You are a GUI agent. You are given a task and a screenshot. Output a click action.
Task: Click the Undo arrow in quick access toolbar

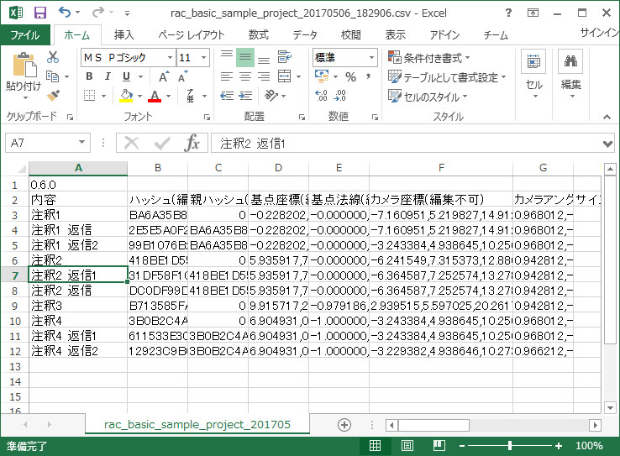coord(66,13)
